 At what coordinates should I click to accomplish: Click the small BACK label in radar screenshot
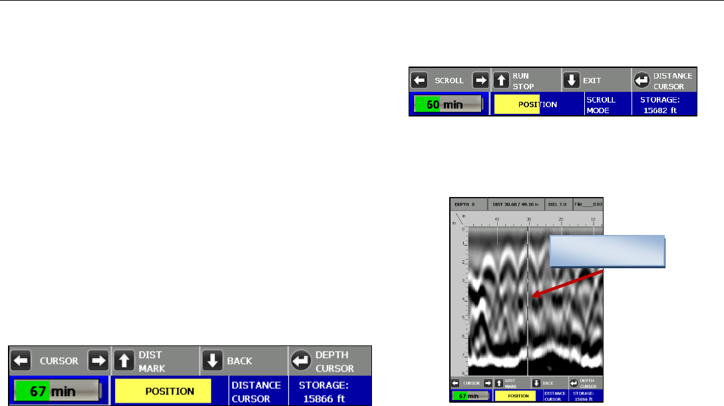coord(548,383)
